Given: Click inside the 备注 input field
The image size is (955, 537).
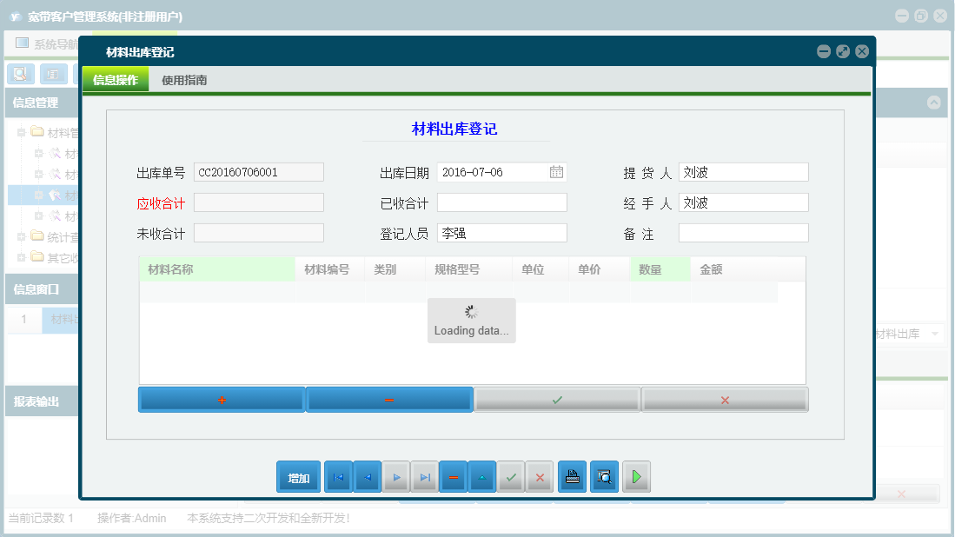Looking at the screenshot, I should click(x=743, y=232).
